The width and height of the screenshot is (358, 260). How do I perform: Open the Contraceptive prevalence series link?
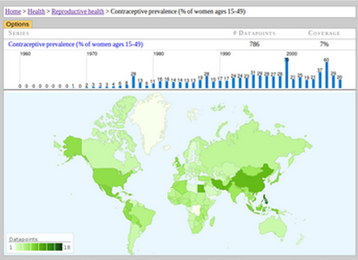pyautogui.click(x=76, y=44)
